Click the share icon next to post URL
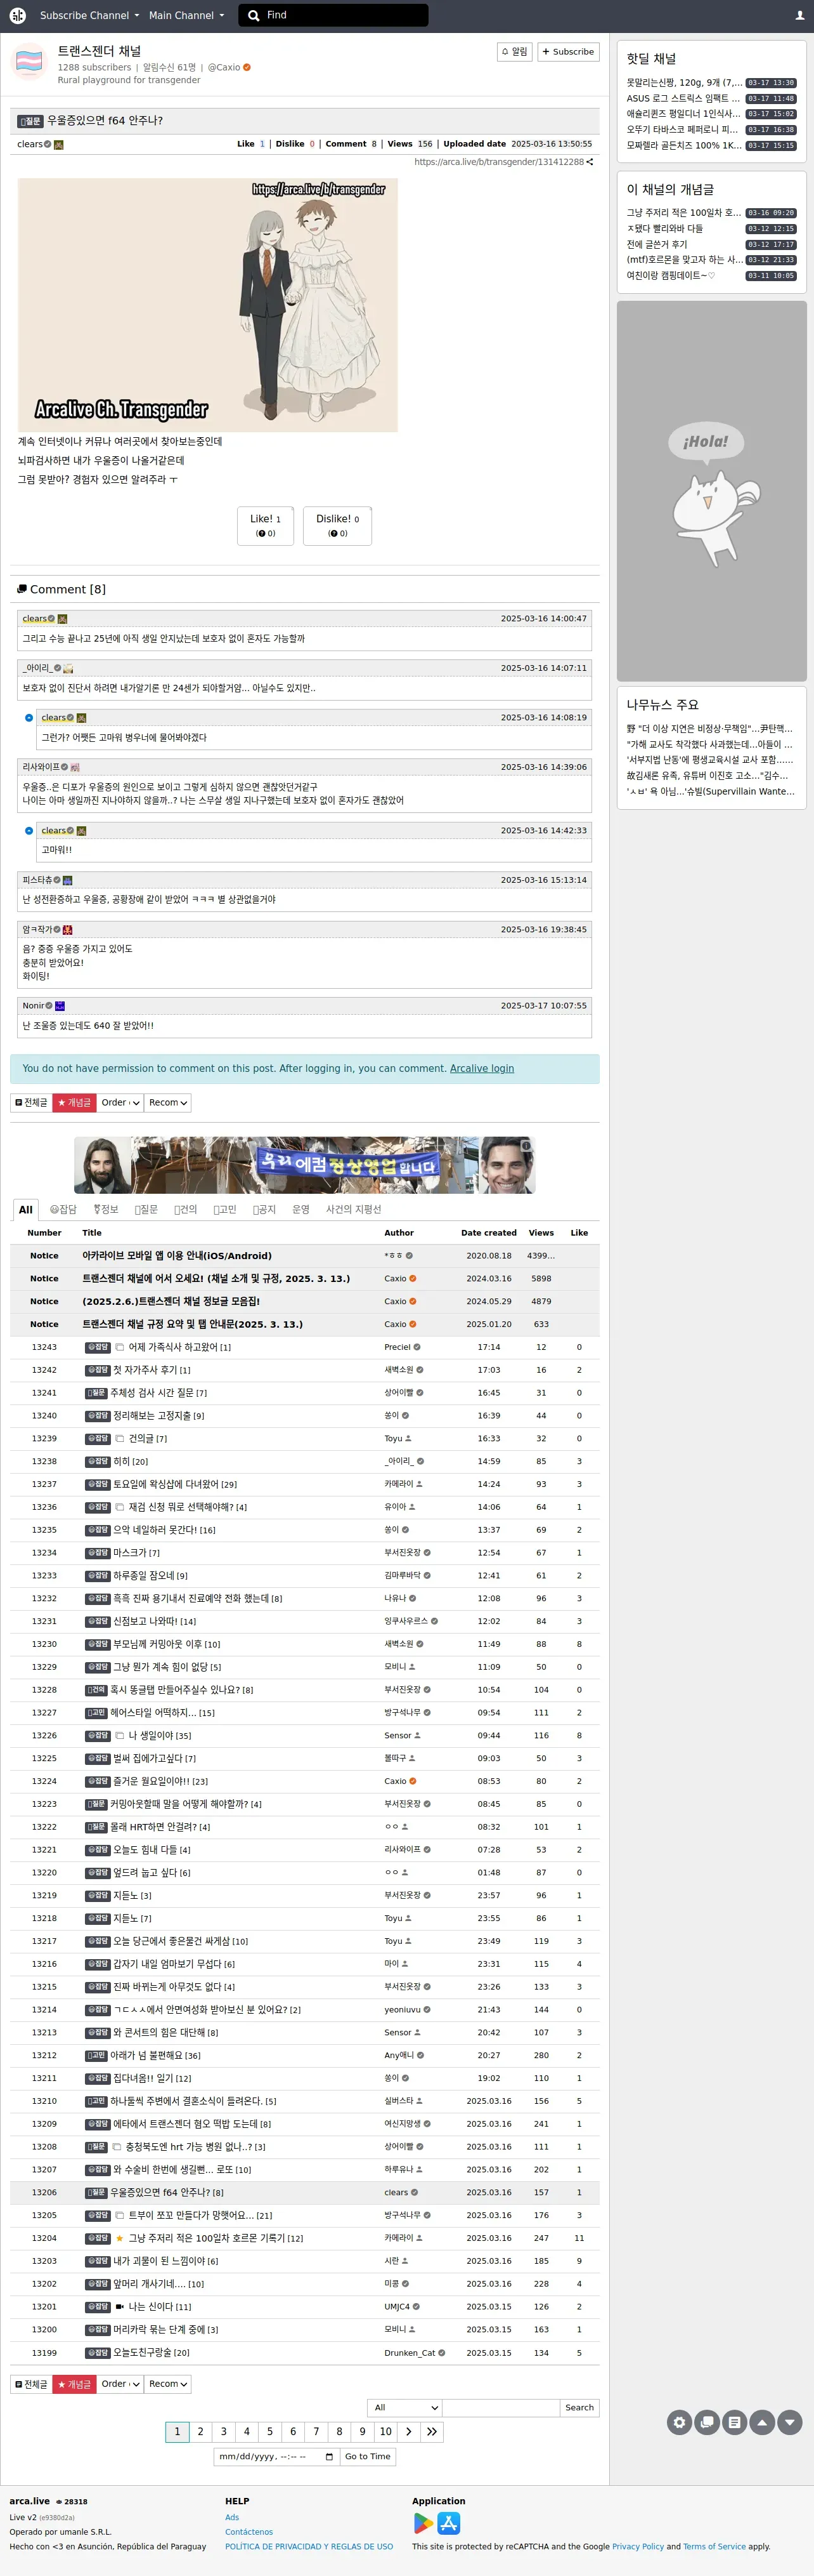The image size is (814, 2576). [x=590, y=162]
